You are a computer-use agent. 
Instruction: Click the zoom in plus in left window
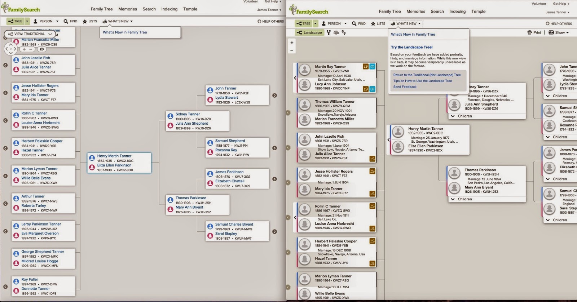24,49
